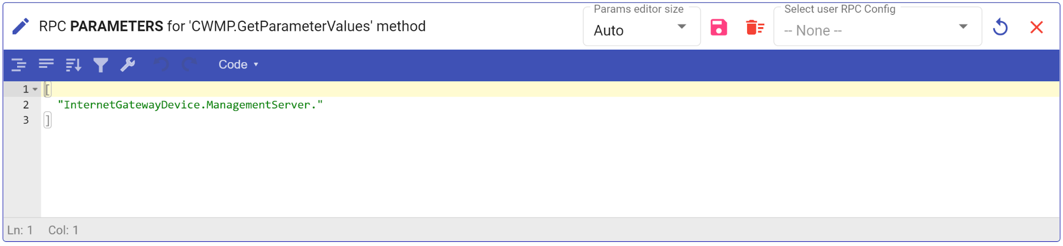Delete the saved RPC config via the red trash icon

click(755, 27)
